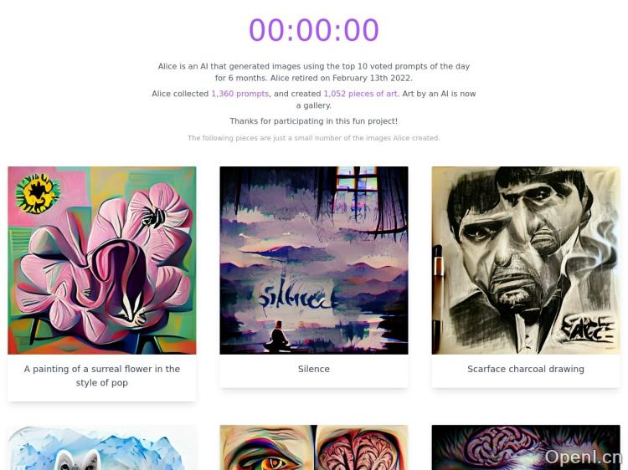This screenshot has height=470, width=628.
Task: Click the surreal flower pop style caption
Action: pyautogui.click(x=101, y=375)
